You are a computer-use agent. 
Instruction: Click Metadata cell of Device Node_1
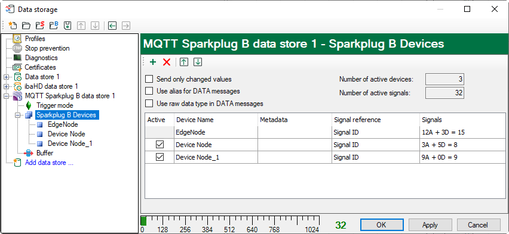click(295, 157)
